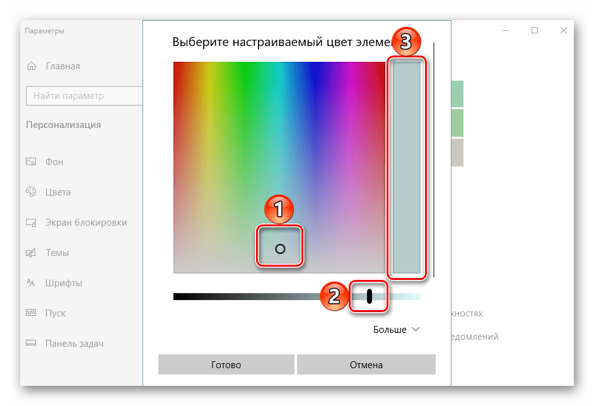
Task: Click the Персонализация heading
Action: pos(63,125)
